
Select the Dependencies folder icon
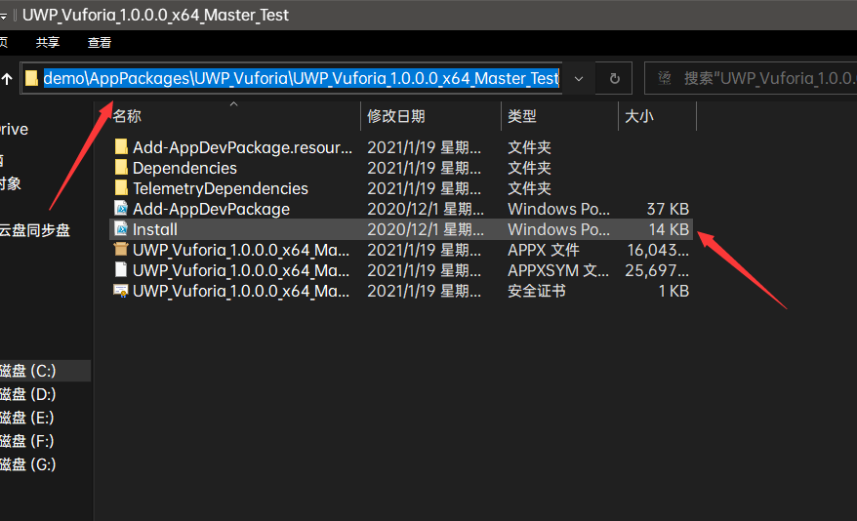[x=121, y=167]
